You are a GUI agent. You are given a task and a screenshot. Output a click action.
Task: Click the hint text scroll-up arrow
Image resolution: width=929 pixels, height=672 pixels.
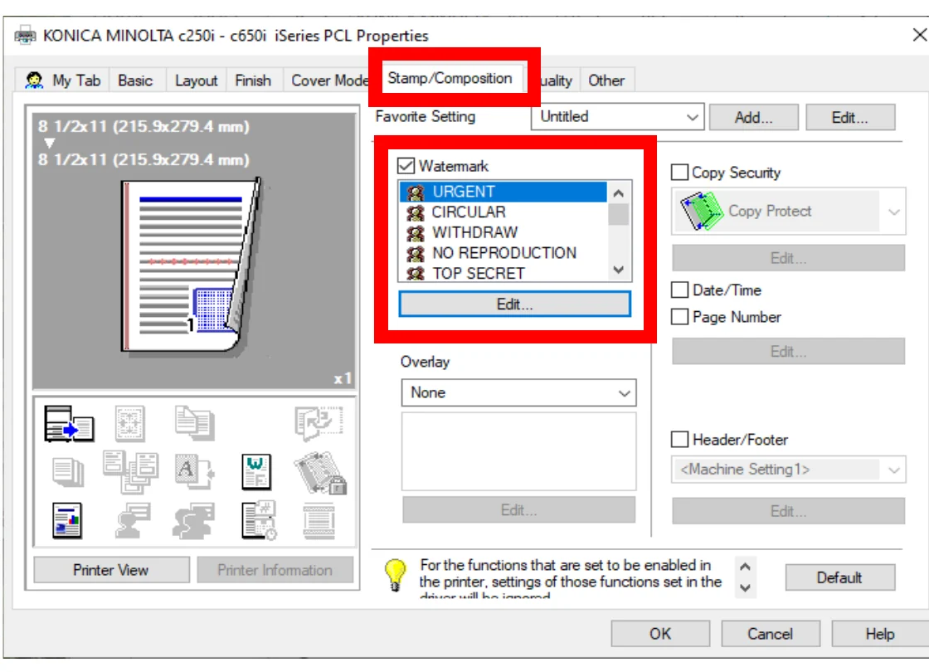coord(746,566)
